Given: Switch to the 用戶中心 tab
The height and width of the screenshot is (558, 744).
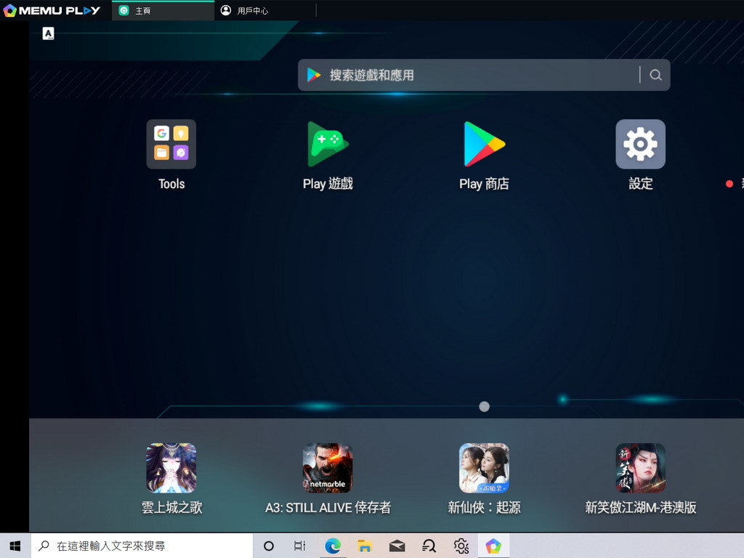Looking at the screenshot, I should click(x=264, y=10).
